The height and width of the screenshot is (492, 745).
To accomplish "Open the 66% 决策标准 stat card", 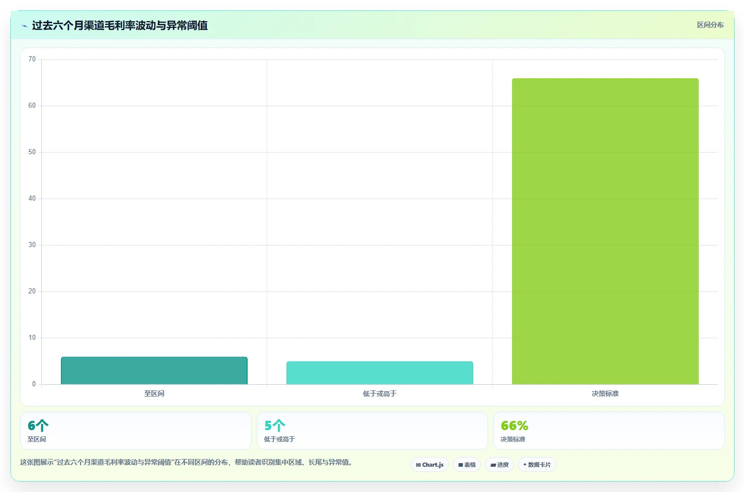I will (609, 431).
